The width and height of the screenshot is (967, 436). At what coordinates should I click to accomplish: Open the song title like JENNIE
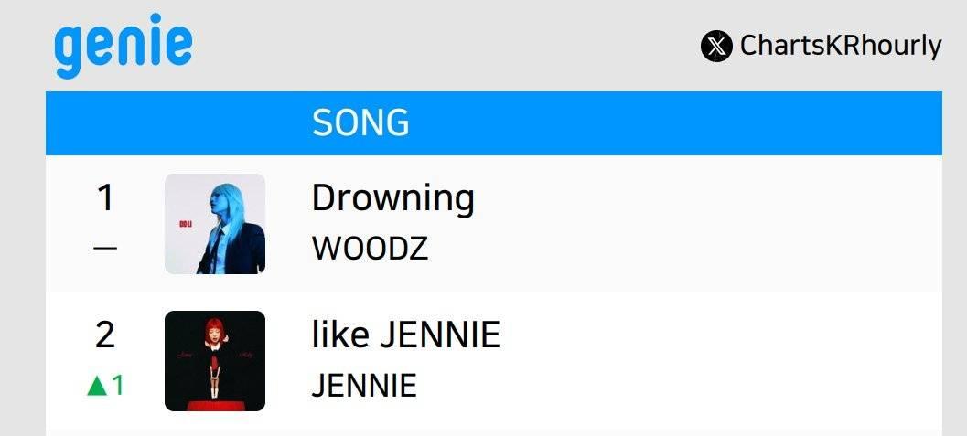[x=406, y=335]
